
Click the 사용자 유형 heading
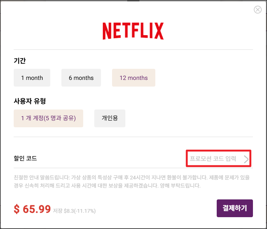coord(30,101)
